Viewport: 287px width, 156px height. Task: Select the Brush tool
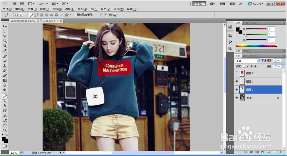5,61
